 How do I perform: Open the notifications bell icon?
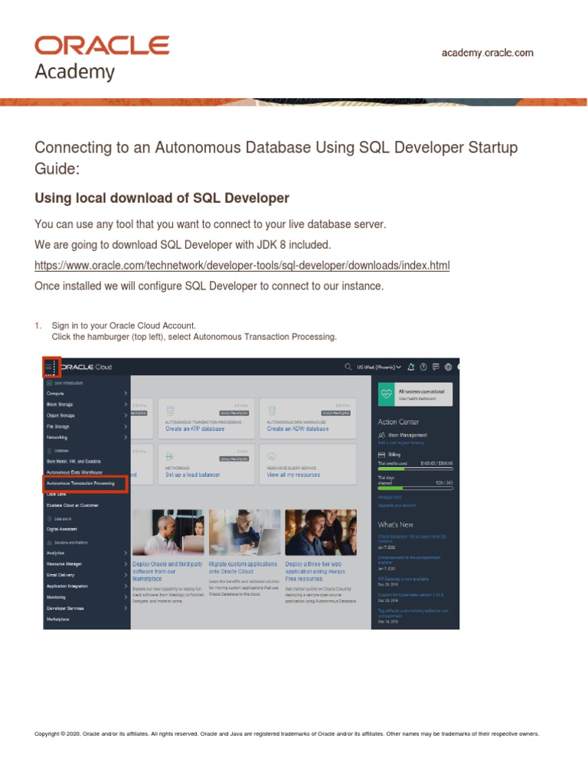[411, 367]
